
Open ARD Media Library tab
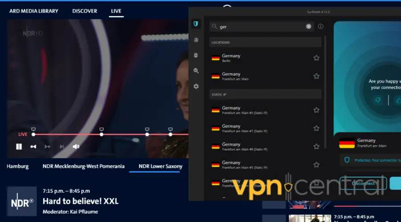click(x=34, y=11)
